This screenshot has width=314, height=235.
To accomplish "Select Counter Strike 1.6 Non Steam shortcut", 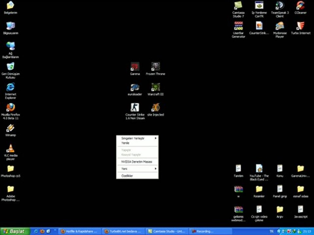I will tap(135, 111).
